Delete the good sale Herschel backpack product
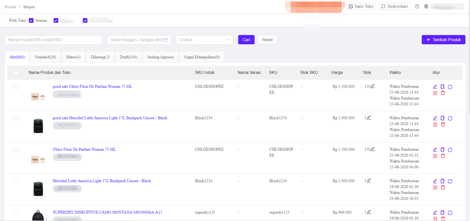Screen dimensions: 470x221 (x=443, y=124)
